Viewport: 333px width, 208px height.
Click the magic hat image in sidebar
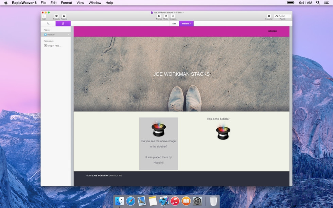(x=223, y=132)
